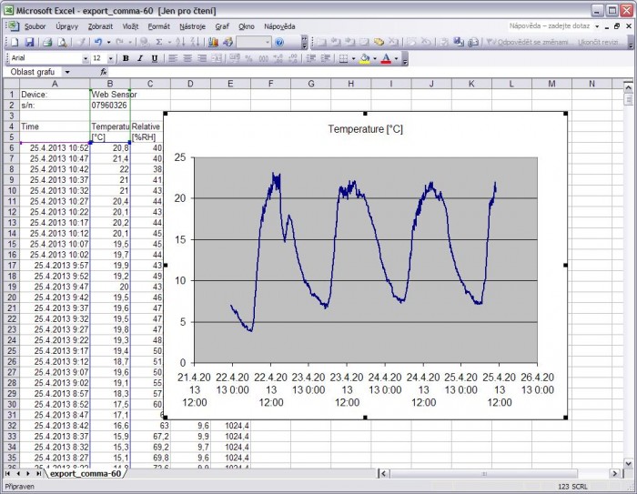Viewport: 637px width, 494px height.
Task: Select the export_comma-60 sheet tab
Action: 86,474
